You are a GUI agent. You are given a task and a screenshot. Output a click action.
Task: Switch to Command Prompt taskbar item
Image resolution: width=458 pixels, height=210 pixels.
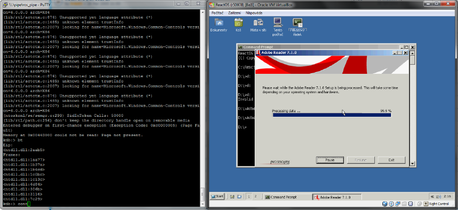coord(287,197)
